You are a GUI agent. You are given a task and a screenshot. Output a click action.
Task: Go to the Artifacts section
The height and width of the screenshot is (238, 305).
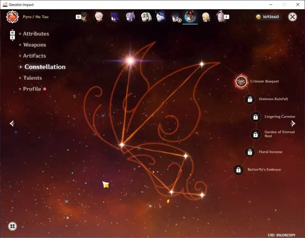pos(34,56)
